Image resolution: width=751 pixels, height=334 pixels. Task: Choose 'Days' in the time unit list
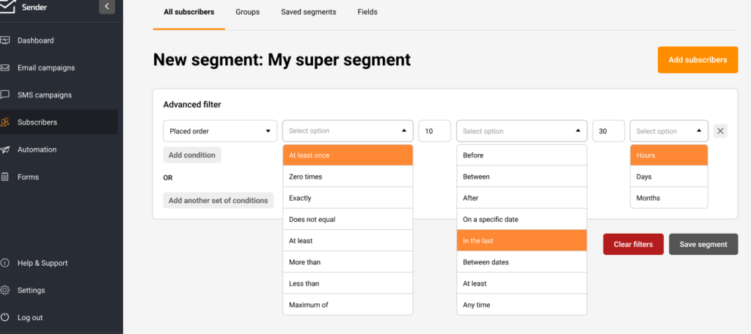[x=669, y=177]
